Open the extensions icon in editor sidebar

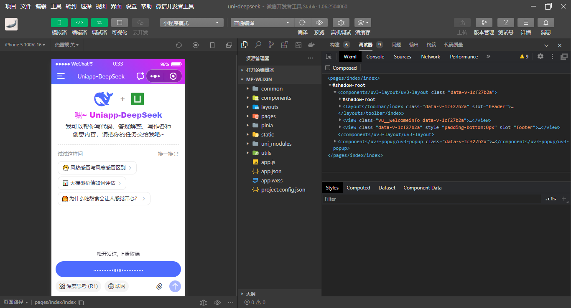pos(285,45)
